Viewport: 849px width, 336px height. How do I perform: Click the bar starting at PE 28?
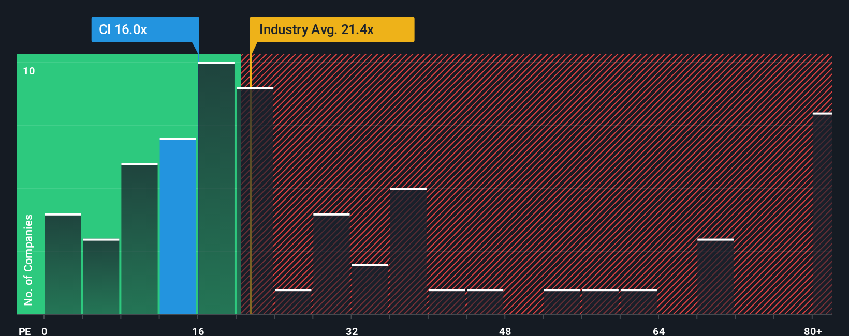pos(331,264)
